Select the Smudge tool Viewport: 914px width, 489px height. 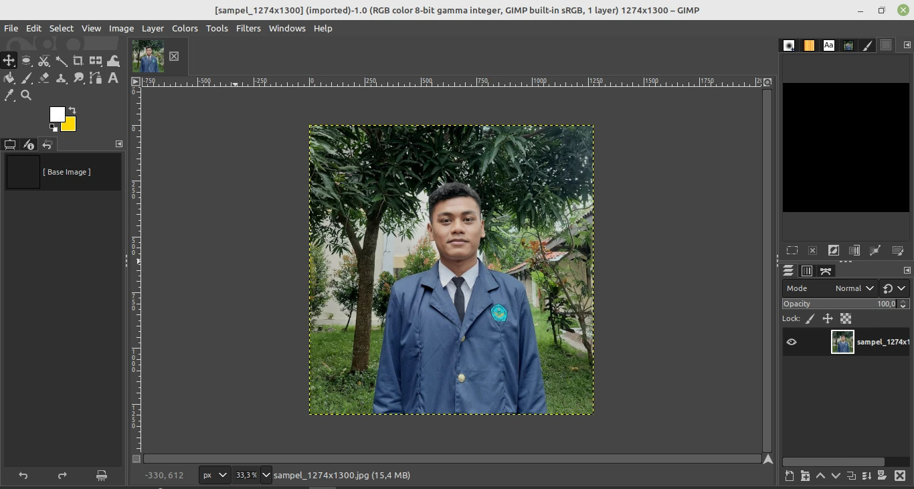[x=78, y=78]
